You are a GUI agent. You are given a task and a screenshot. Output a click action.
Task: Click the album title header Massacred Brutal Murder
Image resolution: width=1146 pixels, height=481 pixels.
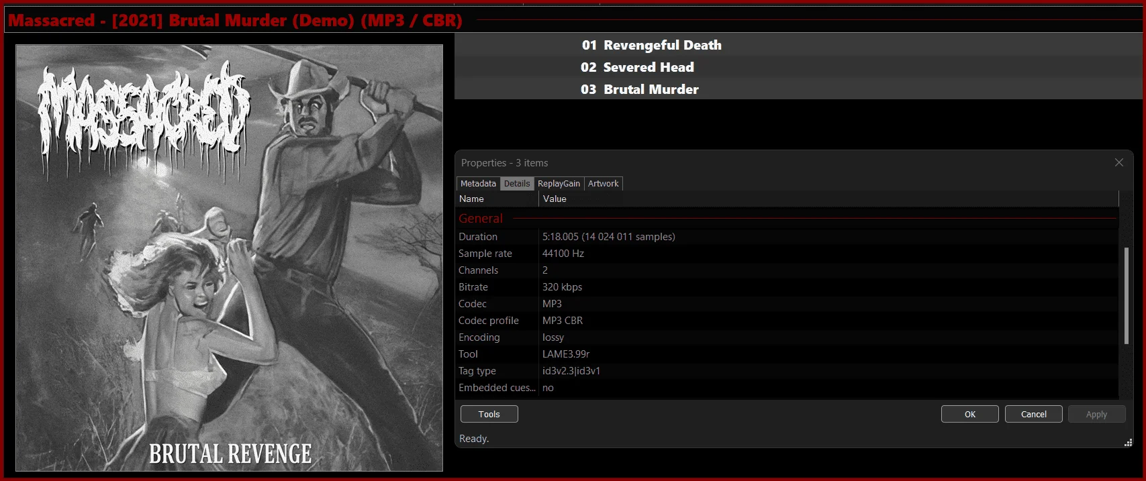click(235, 20)
